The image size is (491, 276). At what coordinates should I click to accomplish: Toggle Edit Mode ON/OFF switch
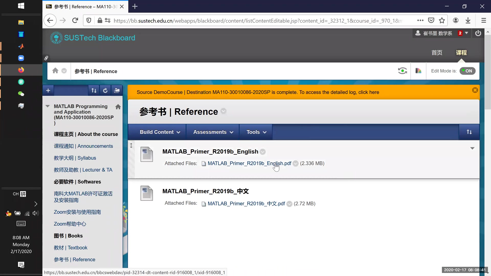click(x=468, y=71)
